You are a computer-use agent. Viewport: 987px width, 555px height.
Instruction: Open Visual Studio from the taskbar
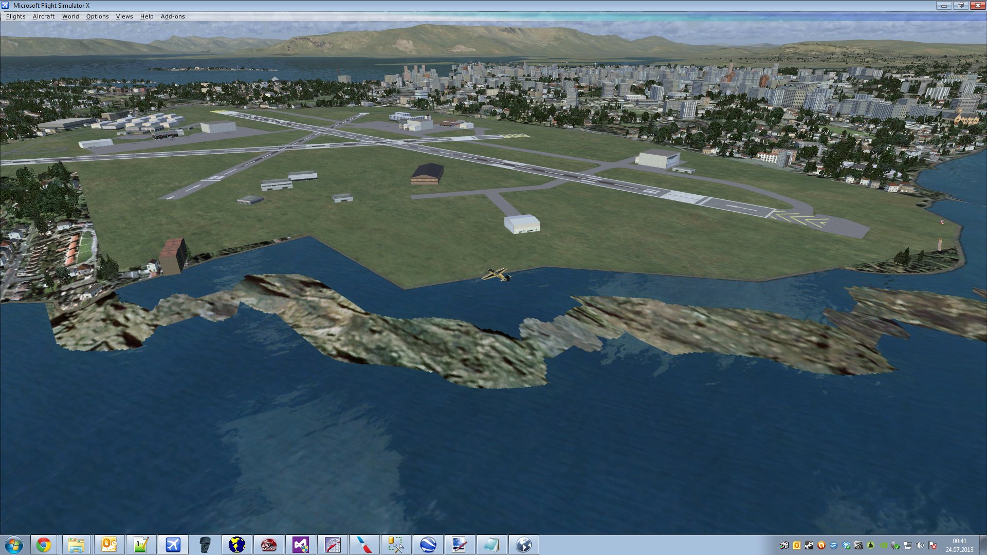[300, 545]
